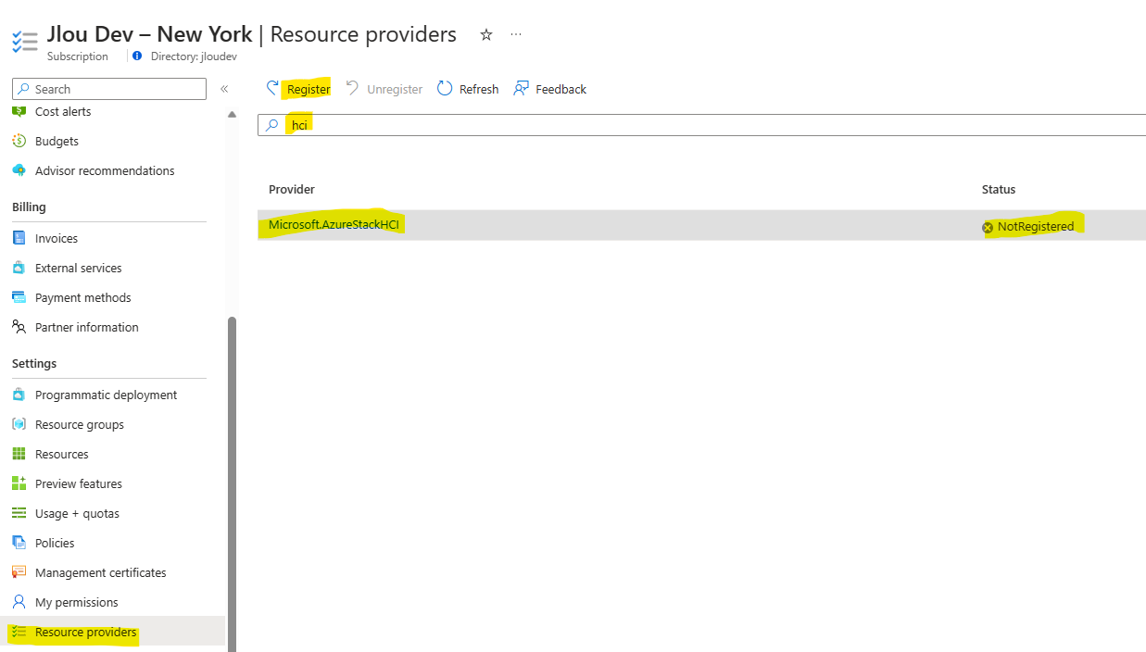Viewport: 1146px width, 652px height.
Task: Click the Directory: jloudev label
Action: pyautogui.click(x=194, y=56)
